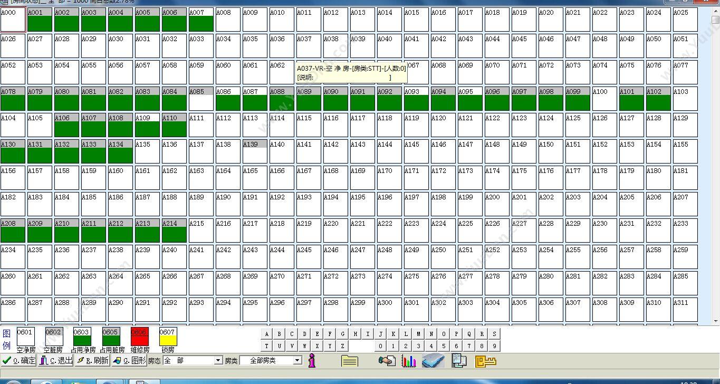Select room A200
This screenshot has height=384, width=720.
[x=497, y=204]
